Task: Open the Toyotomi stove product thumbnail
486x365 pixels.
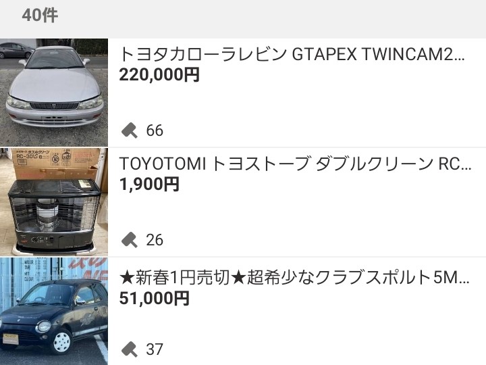Action: [54, 202]
